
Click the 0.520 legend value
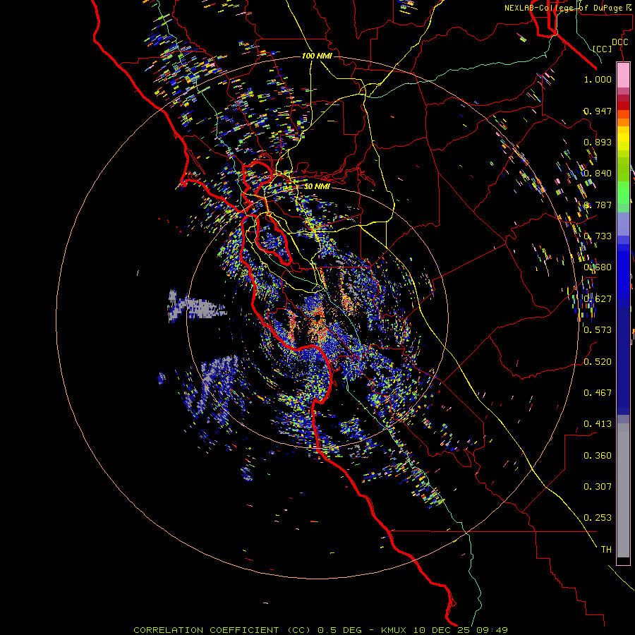tap(598, 362)
